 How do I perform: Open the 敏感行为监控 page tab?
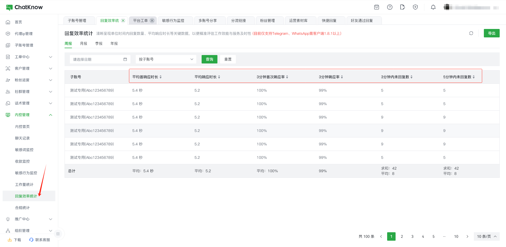[x=173, y=21]
